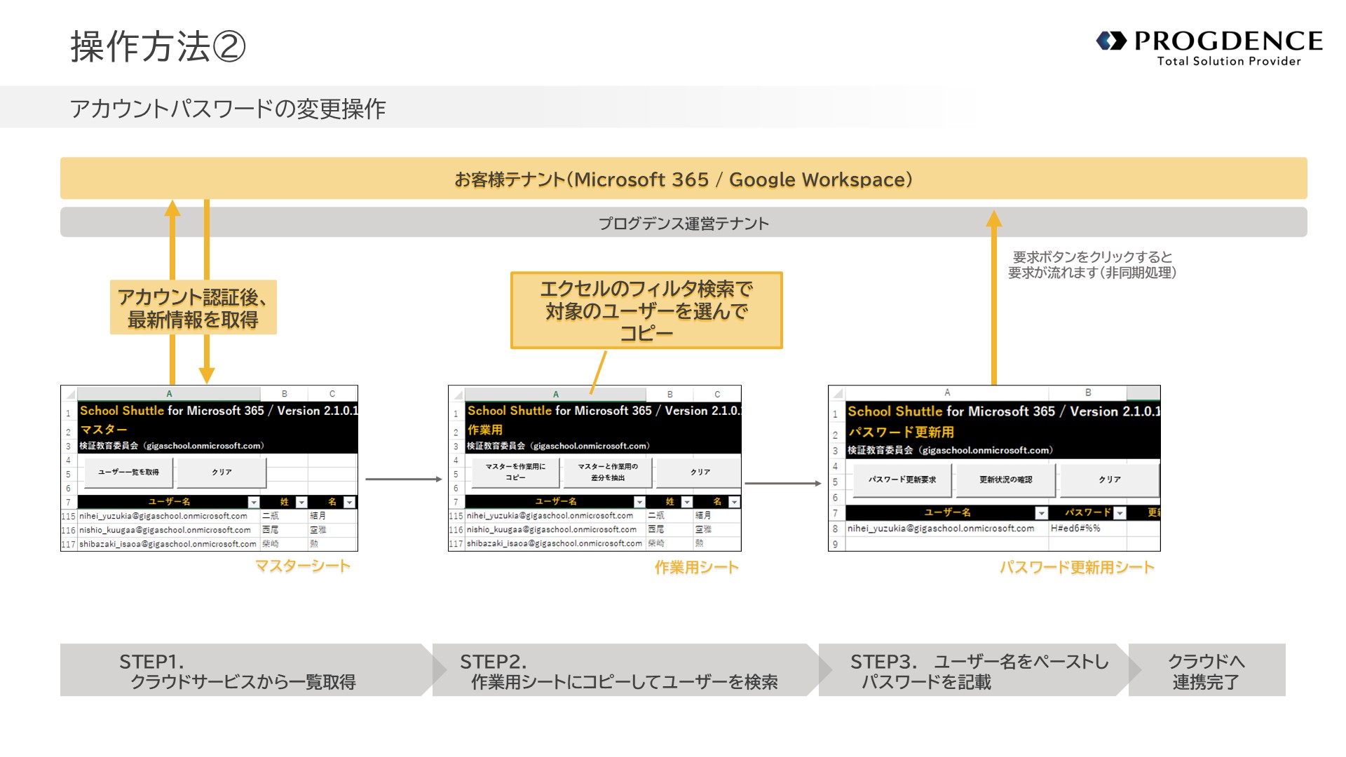Image resolution: width=1346 pixels, height=757 pixels.
Task: Select column C header in マスター sheet
Action: (x=332, y=394)
